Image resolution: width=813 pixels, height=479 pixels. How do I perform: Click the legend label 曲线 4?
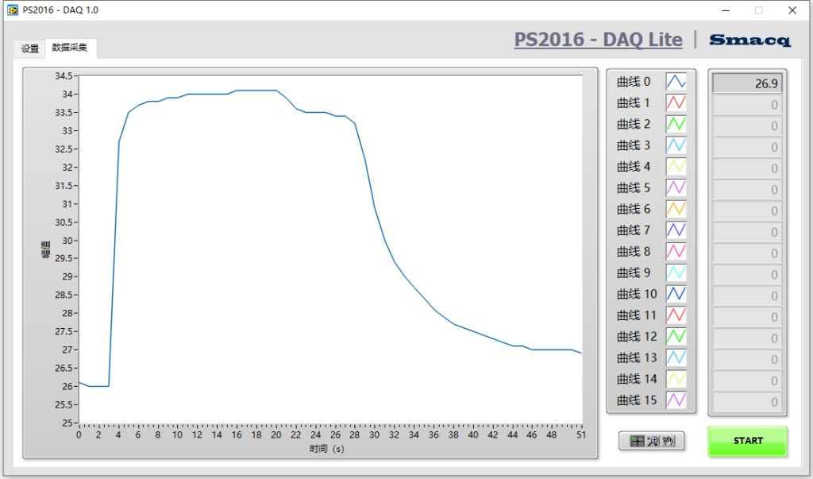tap(634, 167)
